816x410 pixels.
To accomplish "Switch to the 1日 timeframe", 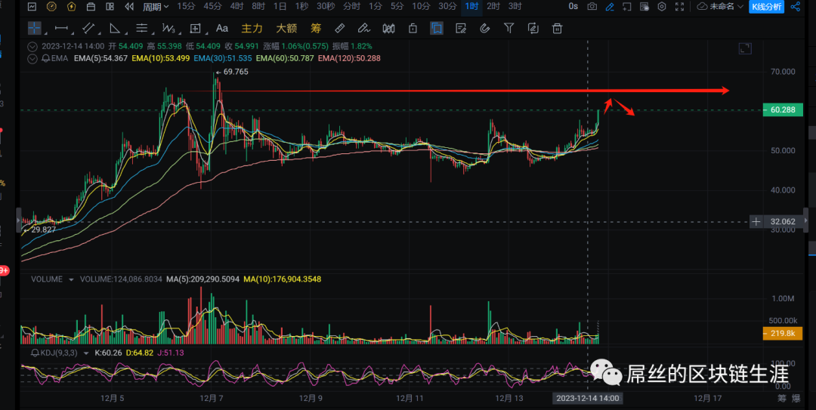I will point(280,6).
